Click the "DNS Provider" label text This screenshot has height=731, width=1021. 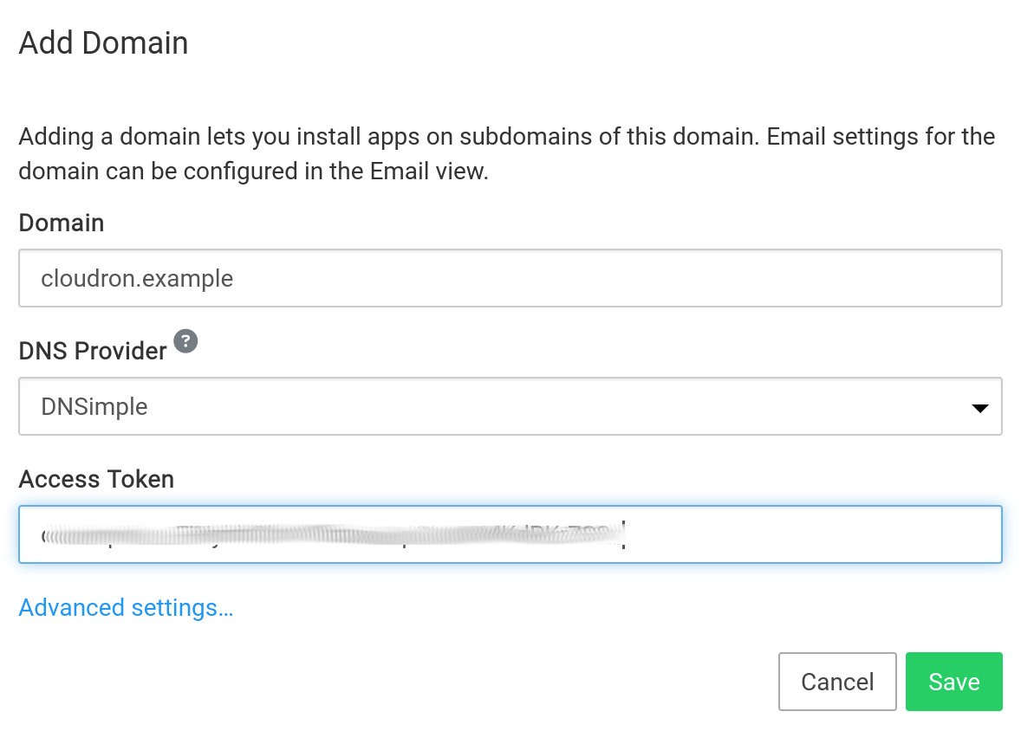click(93, 351)
